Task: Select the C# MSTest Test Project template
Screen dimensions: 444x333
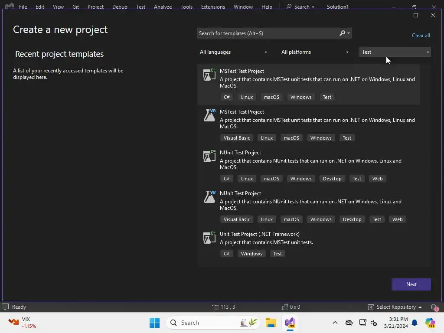Action: pyautogui.click(x=308, y=84)
